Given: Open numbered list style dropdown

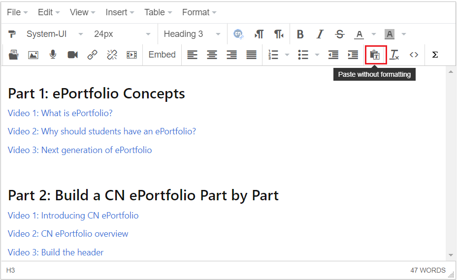Looking at the screenshot, I should tap(287, 55).
